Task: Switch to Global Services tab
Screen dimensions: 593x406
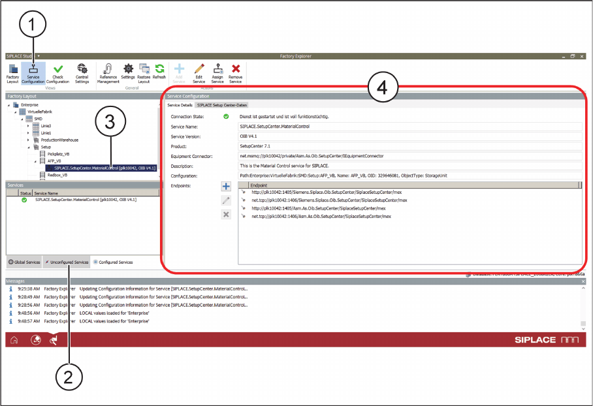Action: tap(24, 262)
